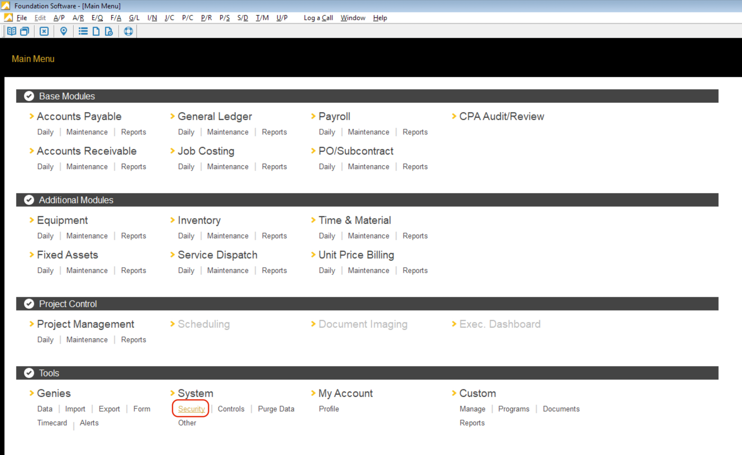The height and width of the screenshot is (455, 742).
Task: Toggle the Tools section checkmark
Action: pos(29,373)
